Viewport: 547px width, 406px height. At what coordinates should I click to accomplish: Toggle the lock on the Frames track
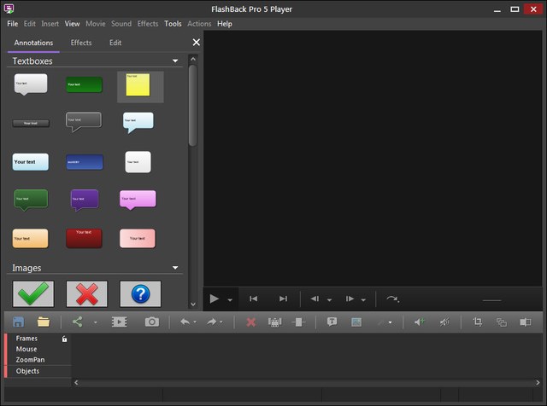click(64, 339)
